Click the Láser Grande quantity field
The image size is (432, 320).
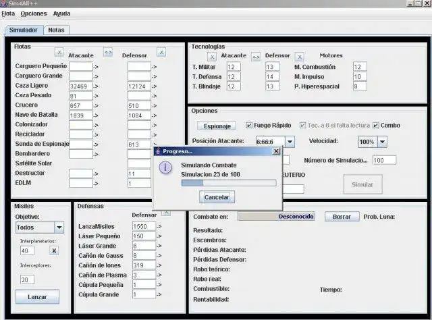coord(144,246)
